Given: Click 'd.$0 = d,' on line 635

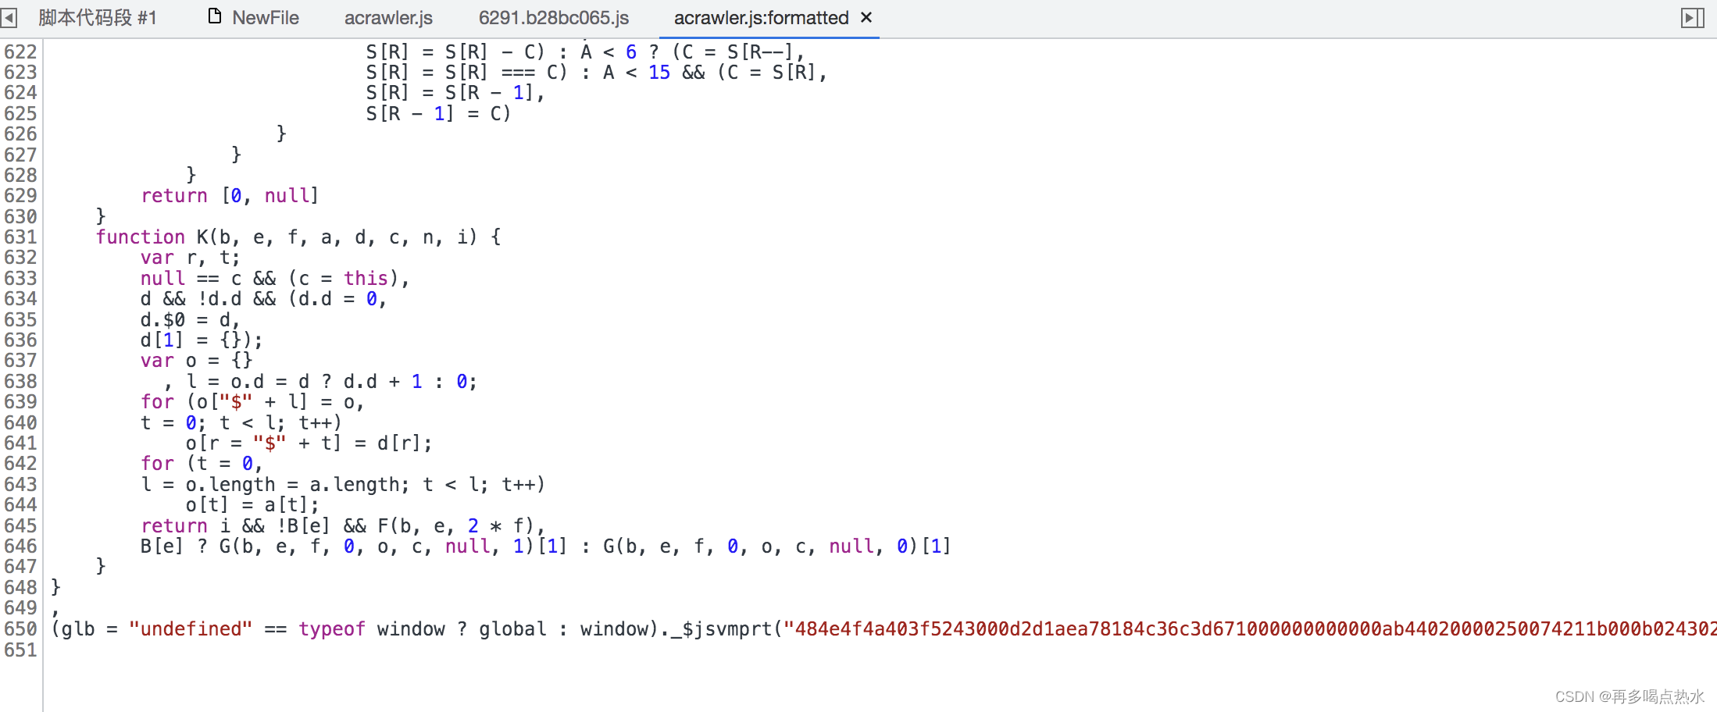Looking at the screenshot, I should pyautogui.click(x=191, y=319).
